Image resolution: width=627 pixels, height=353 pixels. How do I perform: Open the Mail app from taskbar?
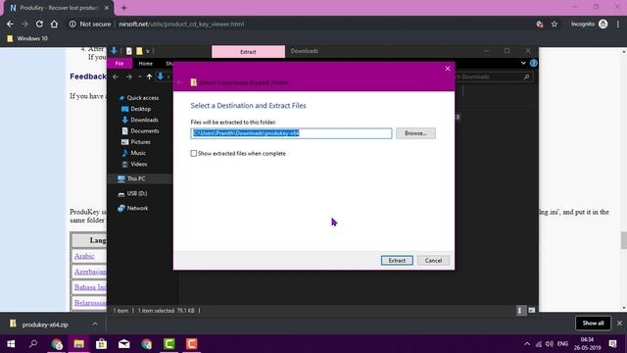click(x=124, y=344)
